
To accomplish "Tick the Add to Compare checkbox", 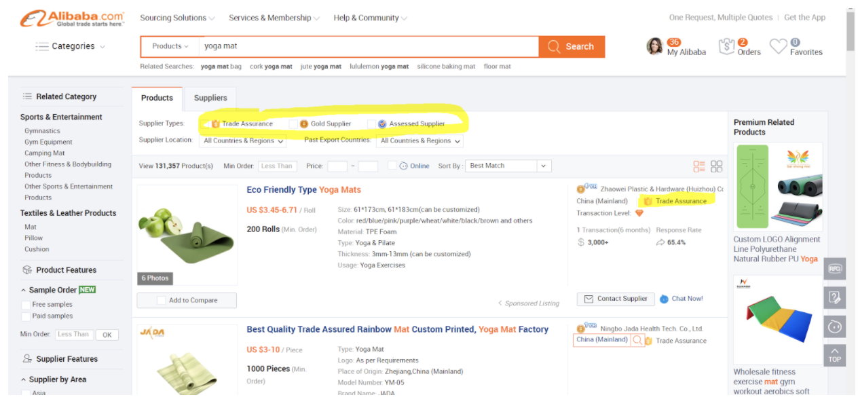I will point(161,300).
